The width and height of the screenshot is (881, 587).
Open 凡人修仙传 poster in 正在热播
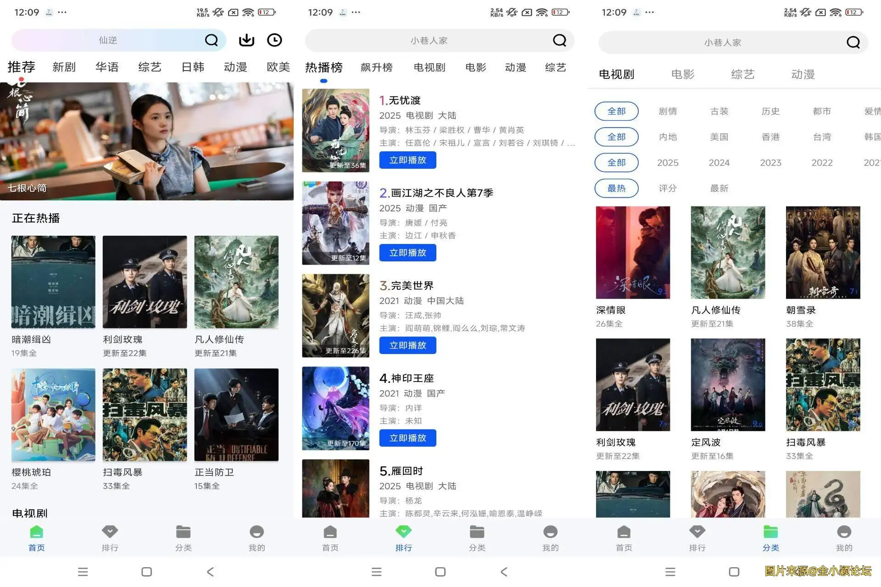[236, 282]
